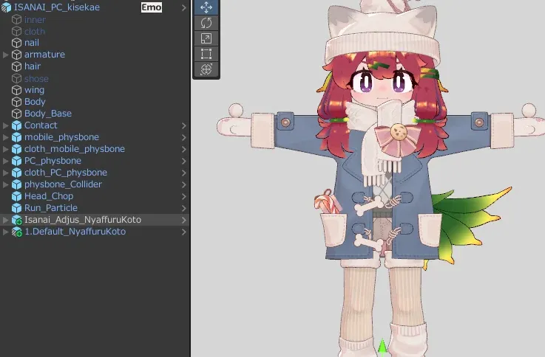Select the Rotate tool
This screenshot has width=545, height=357.
(206, 23)
